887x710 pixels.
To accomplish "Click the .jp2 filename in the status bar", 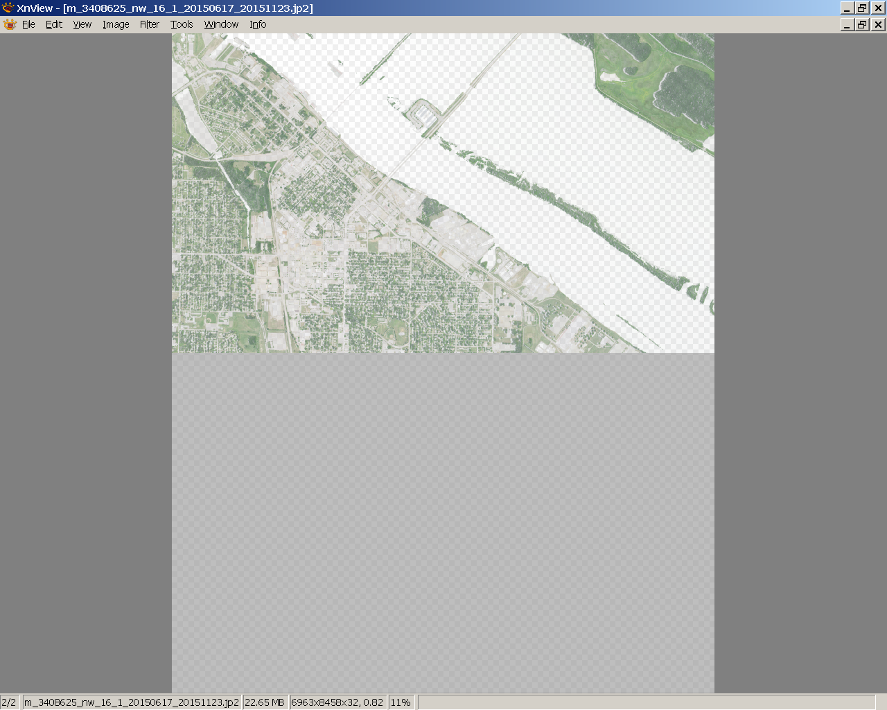I will tap(132, 702).
